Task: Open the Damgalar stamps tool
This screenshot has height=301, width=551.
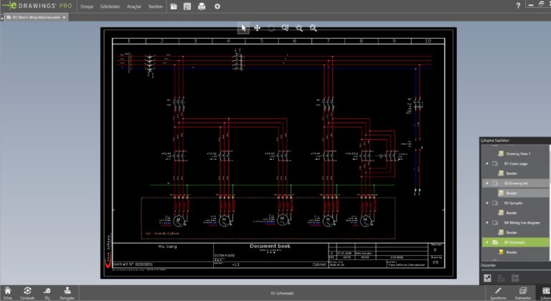Action: pyautogui.click(x=67, y=292)
